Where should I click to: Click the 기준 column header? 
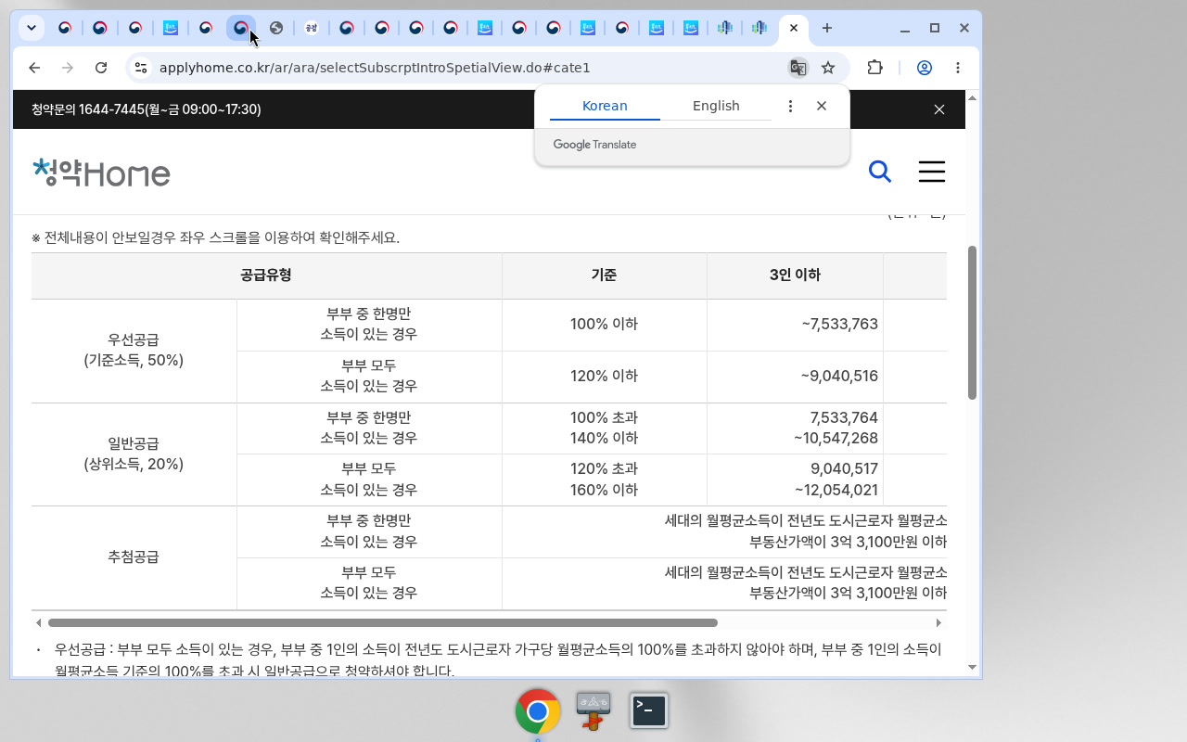pyautogui.click(x=604, y=275)
